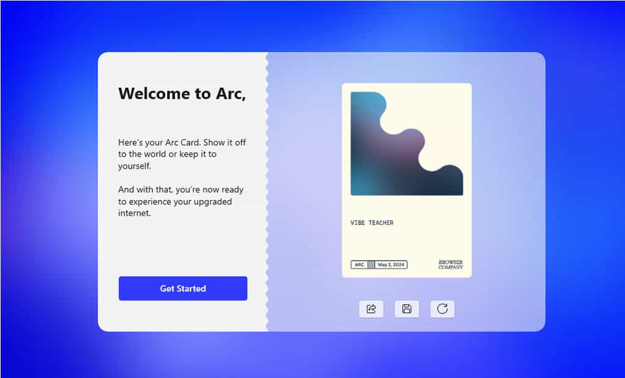Click the May 2, 2024 date label
Viewport: 625px width, 378px height.
pyautogui.click(x=391, y=265)
